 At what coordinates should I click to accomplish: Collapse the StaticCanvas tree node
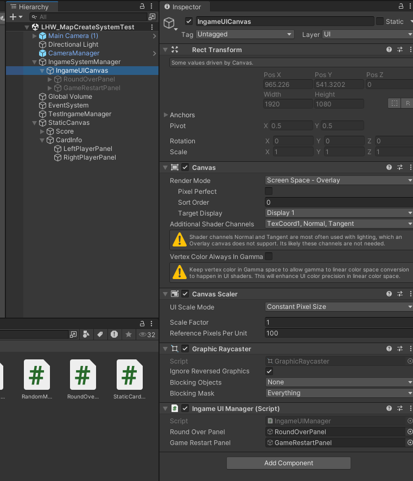[x=35, y=123]
